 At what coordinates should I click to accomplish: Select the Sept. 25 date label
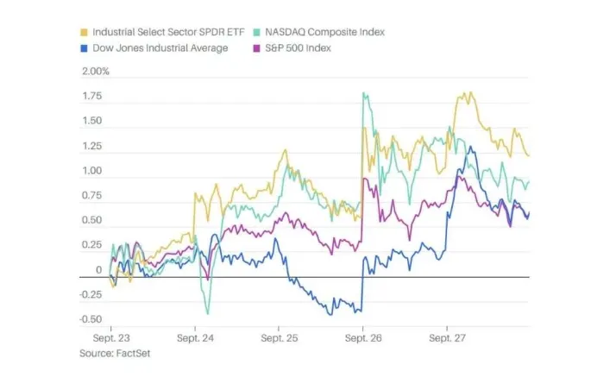[x=279, y=329]
